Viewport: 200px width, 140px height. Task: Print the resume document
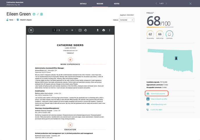coord(103,30)
